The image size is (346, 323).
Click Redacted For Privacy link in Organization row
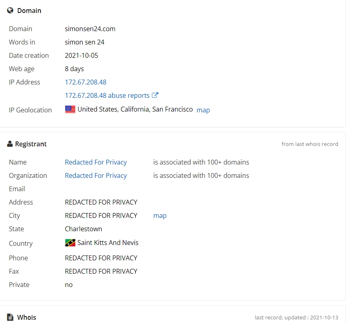tap(96, 175)
